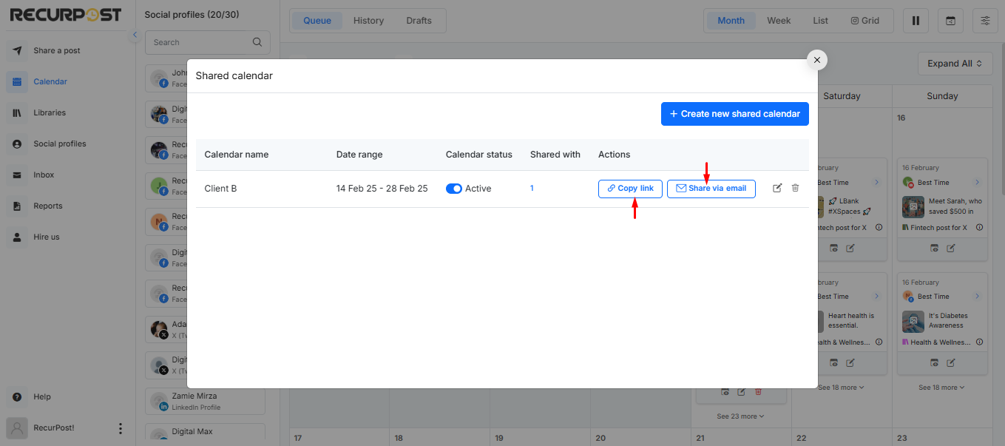The height and width of the screenshot is (446, 1005).
Task: Edit the Meet Sarah post
Action: pyautogui.click(x=951, y=248)
